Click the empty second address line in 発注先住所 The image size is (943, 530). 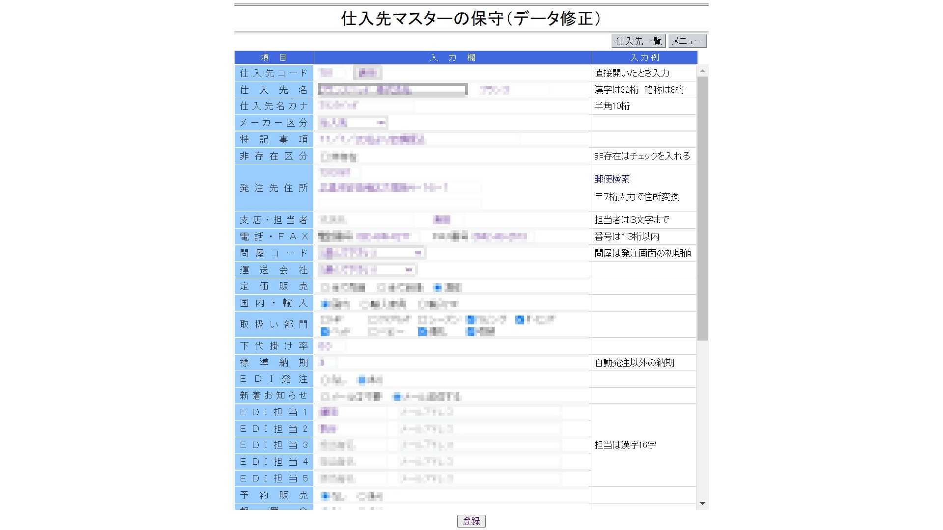[x=399, y=203]
